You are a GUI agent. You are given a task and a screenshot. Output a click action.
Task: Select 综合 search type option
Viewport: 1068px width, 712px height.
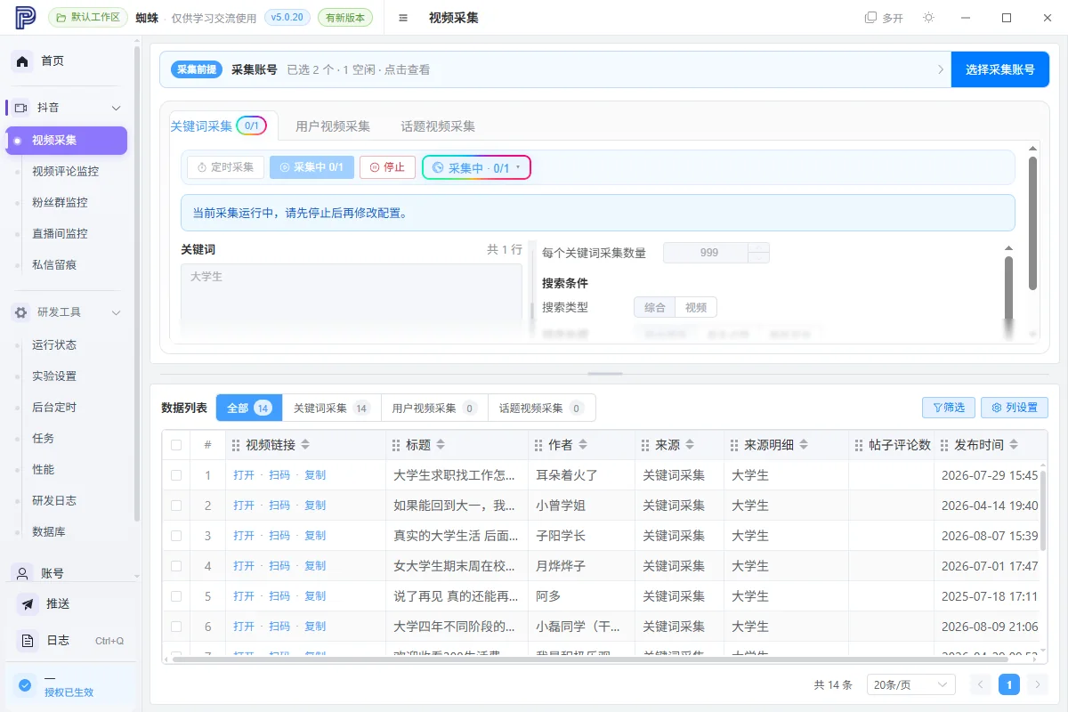coord(655,307)
